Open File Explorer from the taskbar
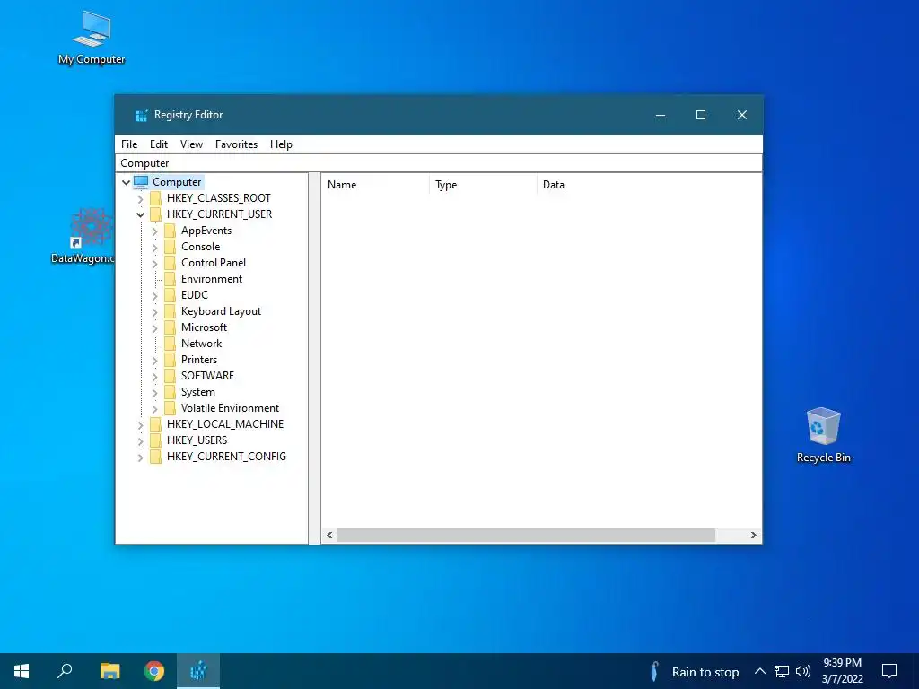Screen dimensions: 919x689 click(109, 671)
